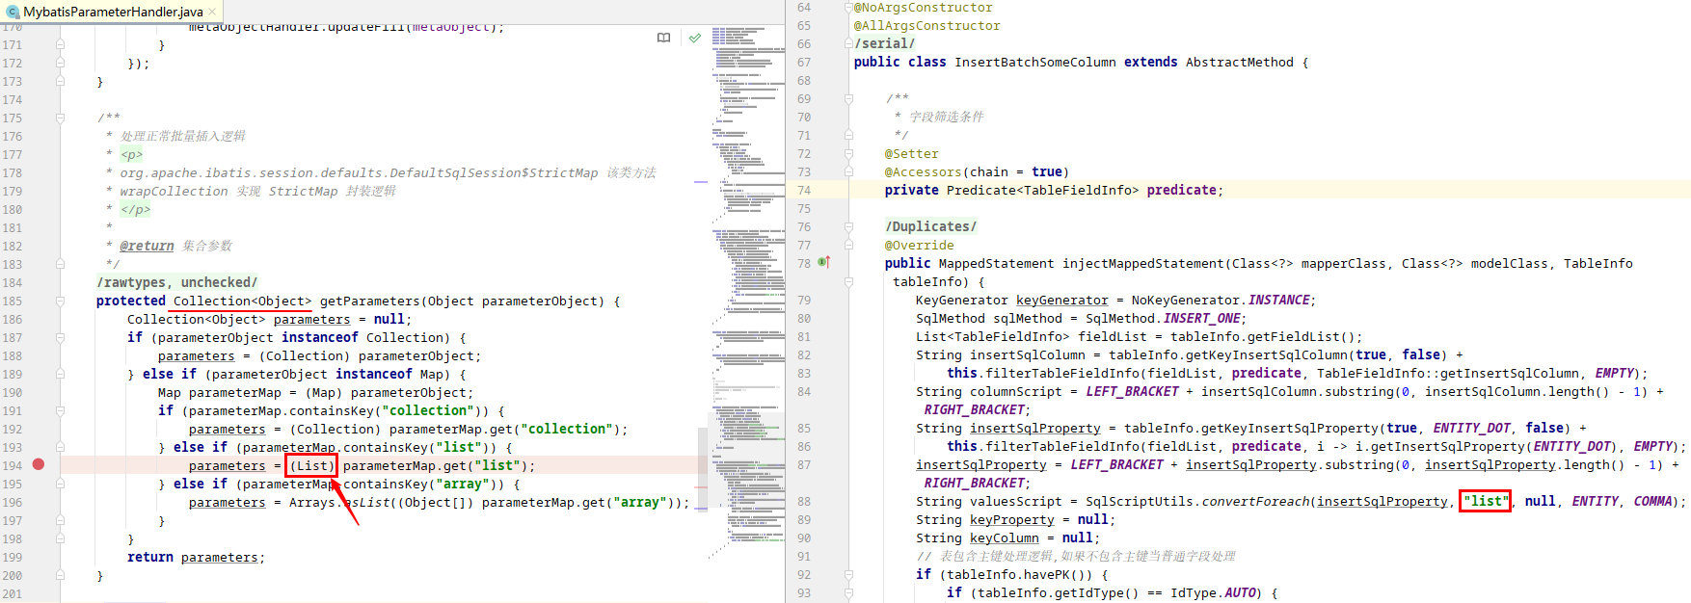Collapse the Javadoc block starting at line 175
1691x603 pixels.
point(60,118)
